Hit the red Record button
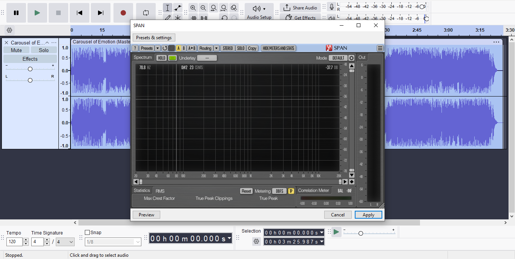Screen dimensions: 515x259 coord(123,13)
